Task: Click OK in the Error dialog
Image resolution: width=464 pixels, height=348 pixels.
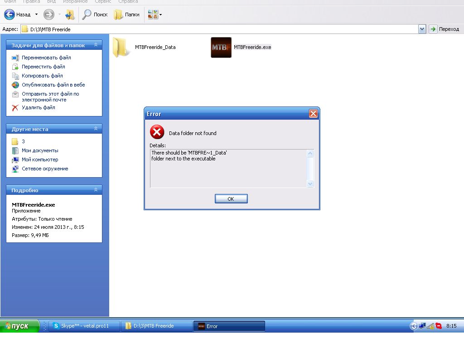Action: [231, 199]
